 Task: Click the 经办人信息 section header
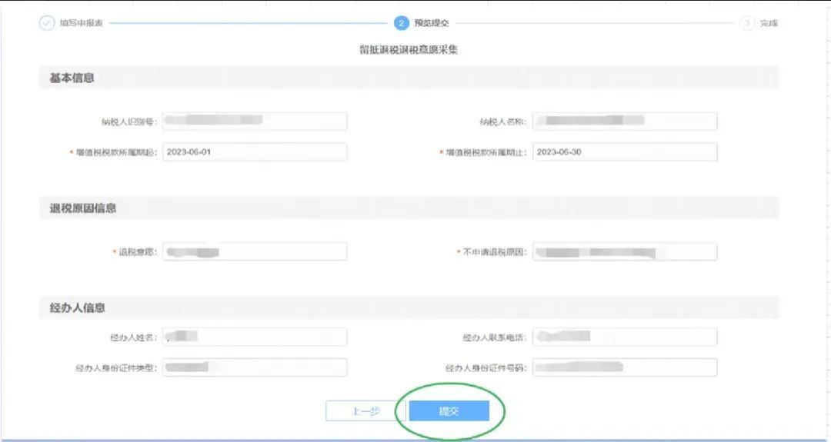(x=72, y=307)
